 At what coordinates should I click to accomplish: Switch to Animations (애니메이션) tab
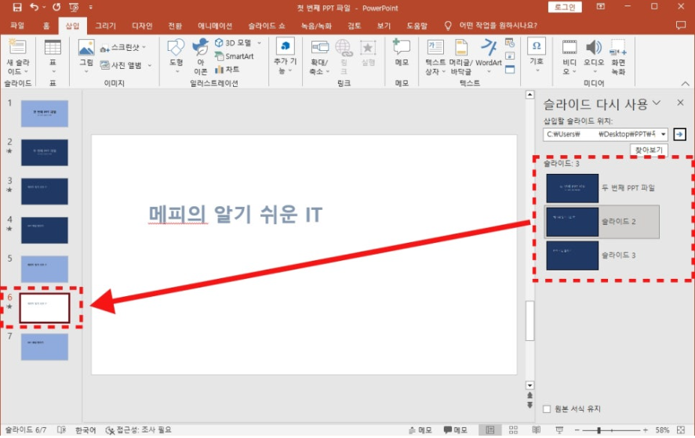(x=215, y=25)
